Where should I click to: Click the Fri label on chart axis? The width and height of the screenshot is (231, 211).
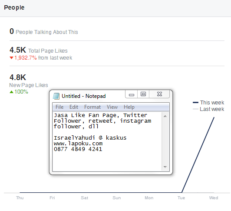tap(52, 198)
